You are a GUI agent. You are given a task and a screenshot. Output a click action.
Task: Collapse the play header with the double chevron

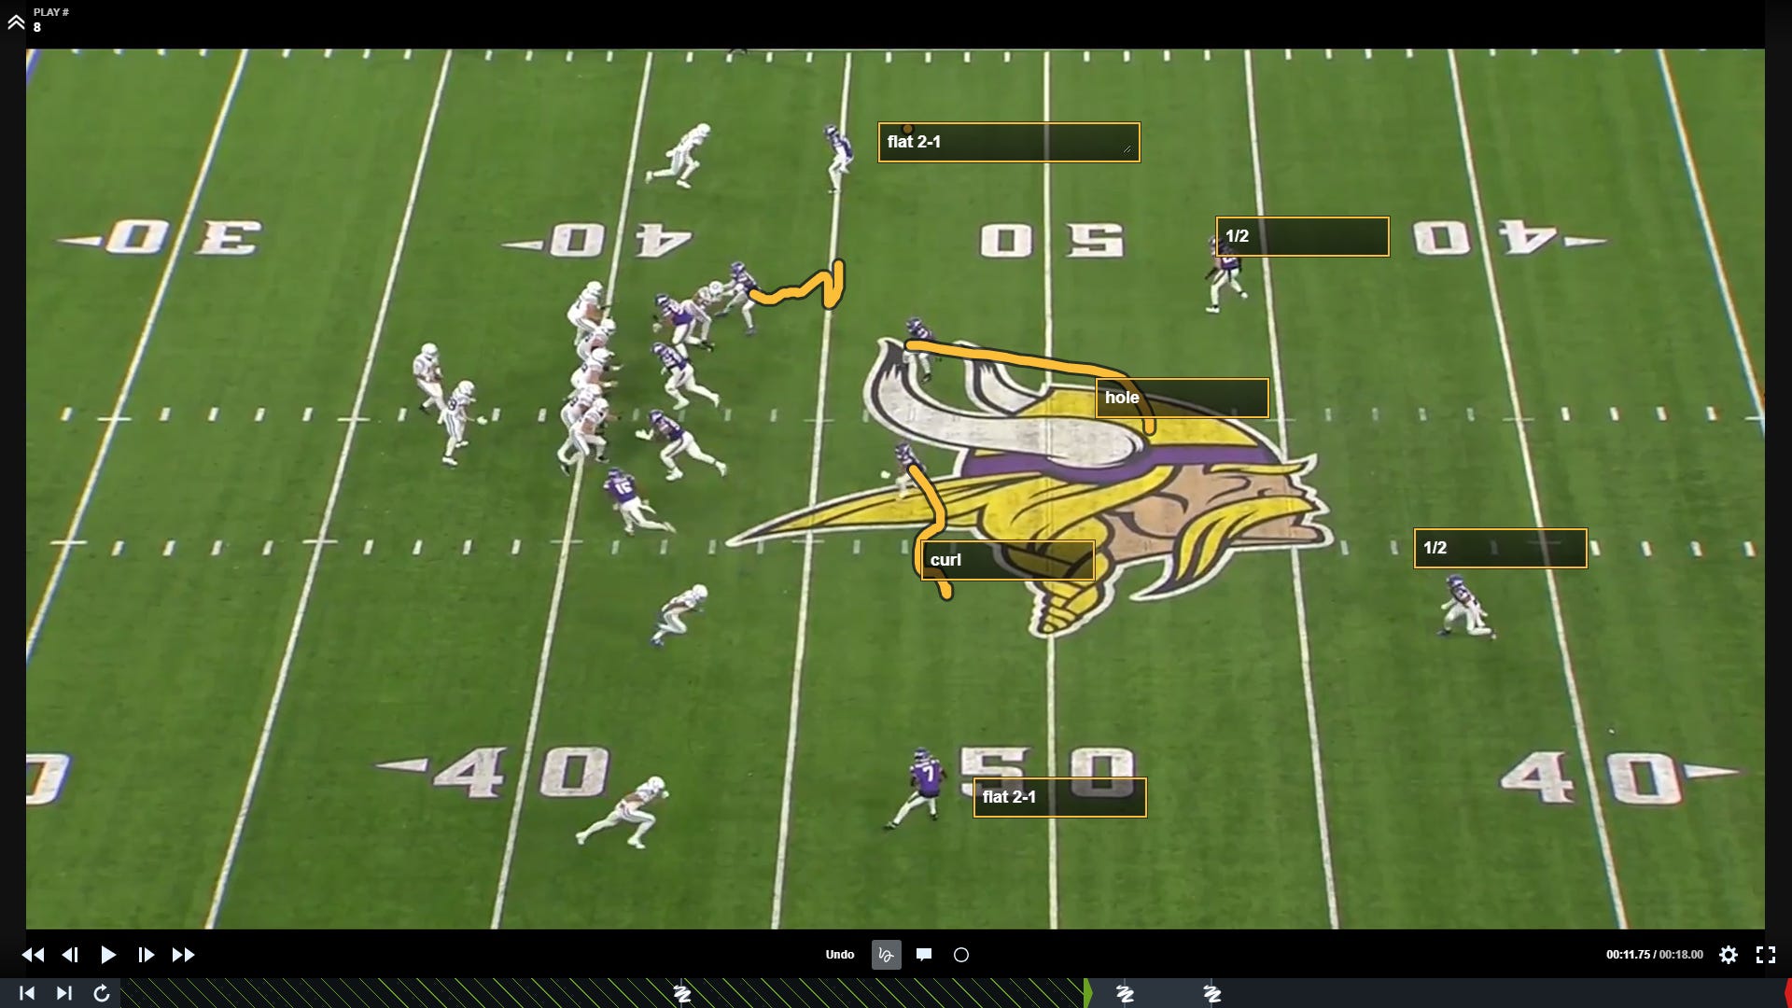point(16,22)
